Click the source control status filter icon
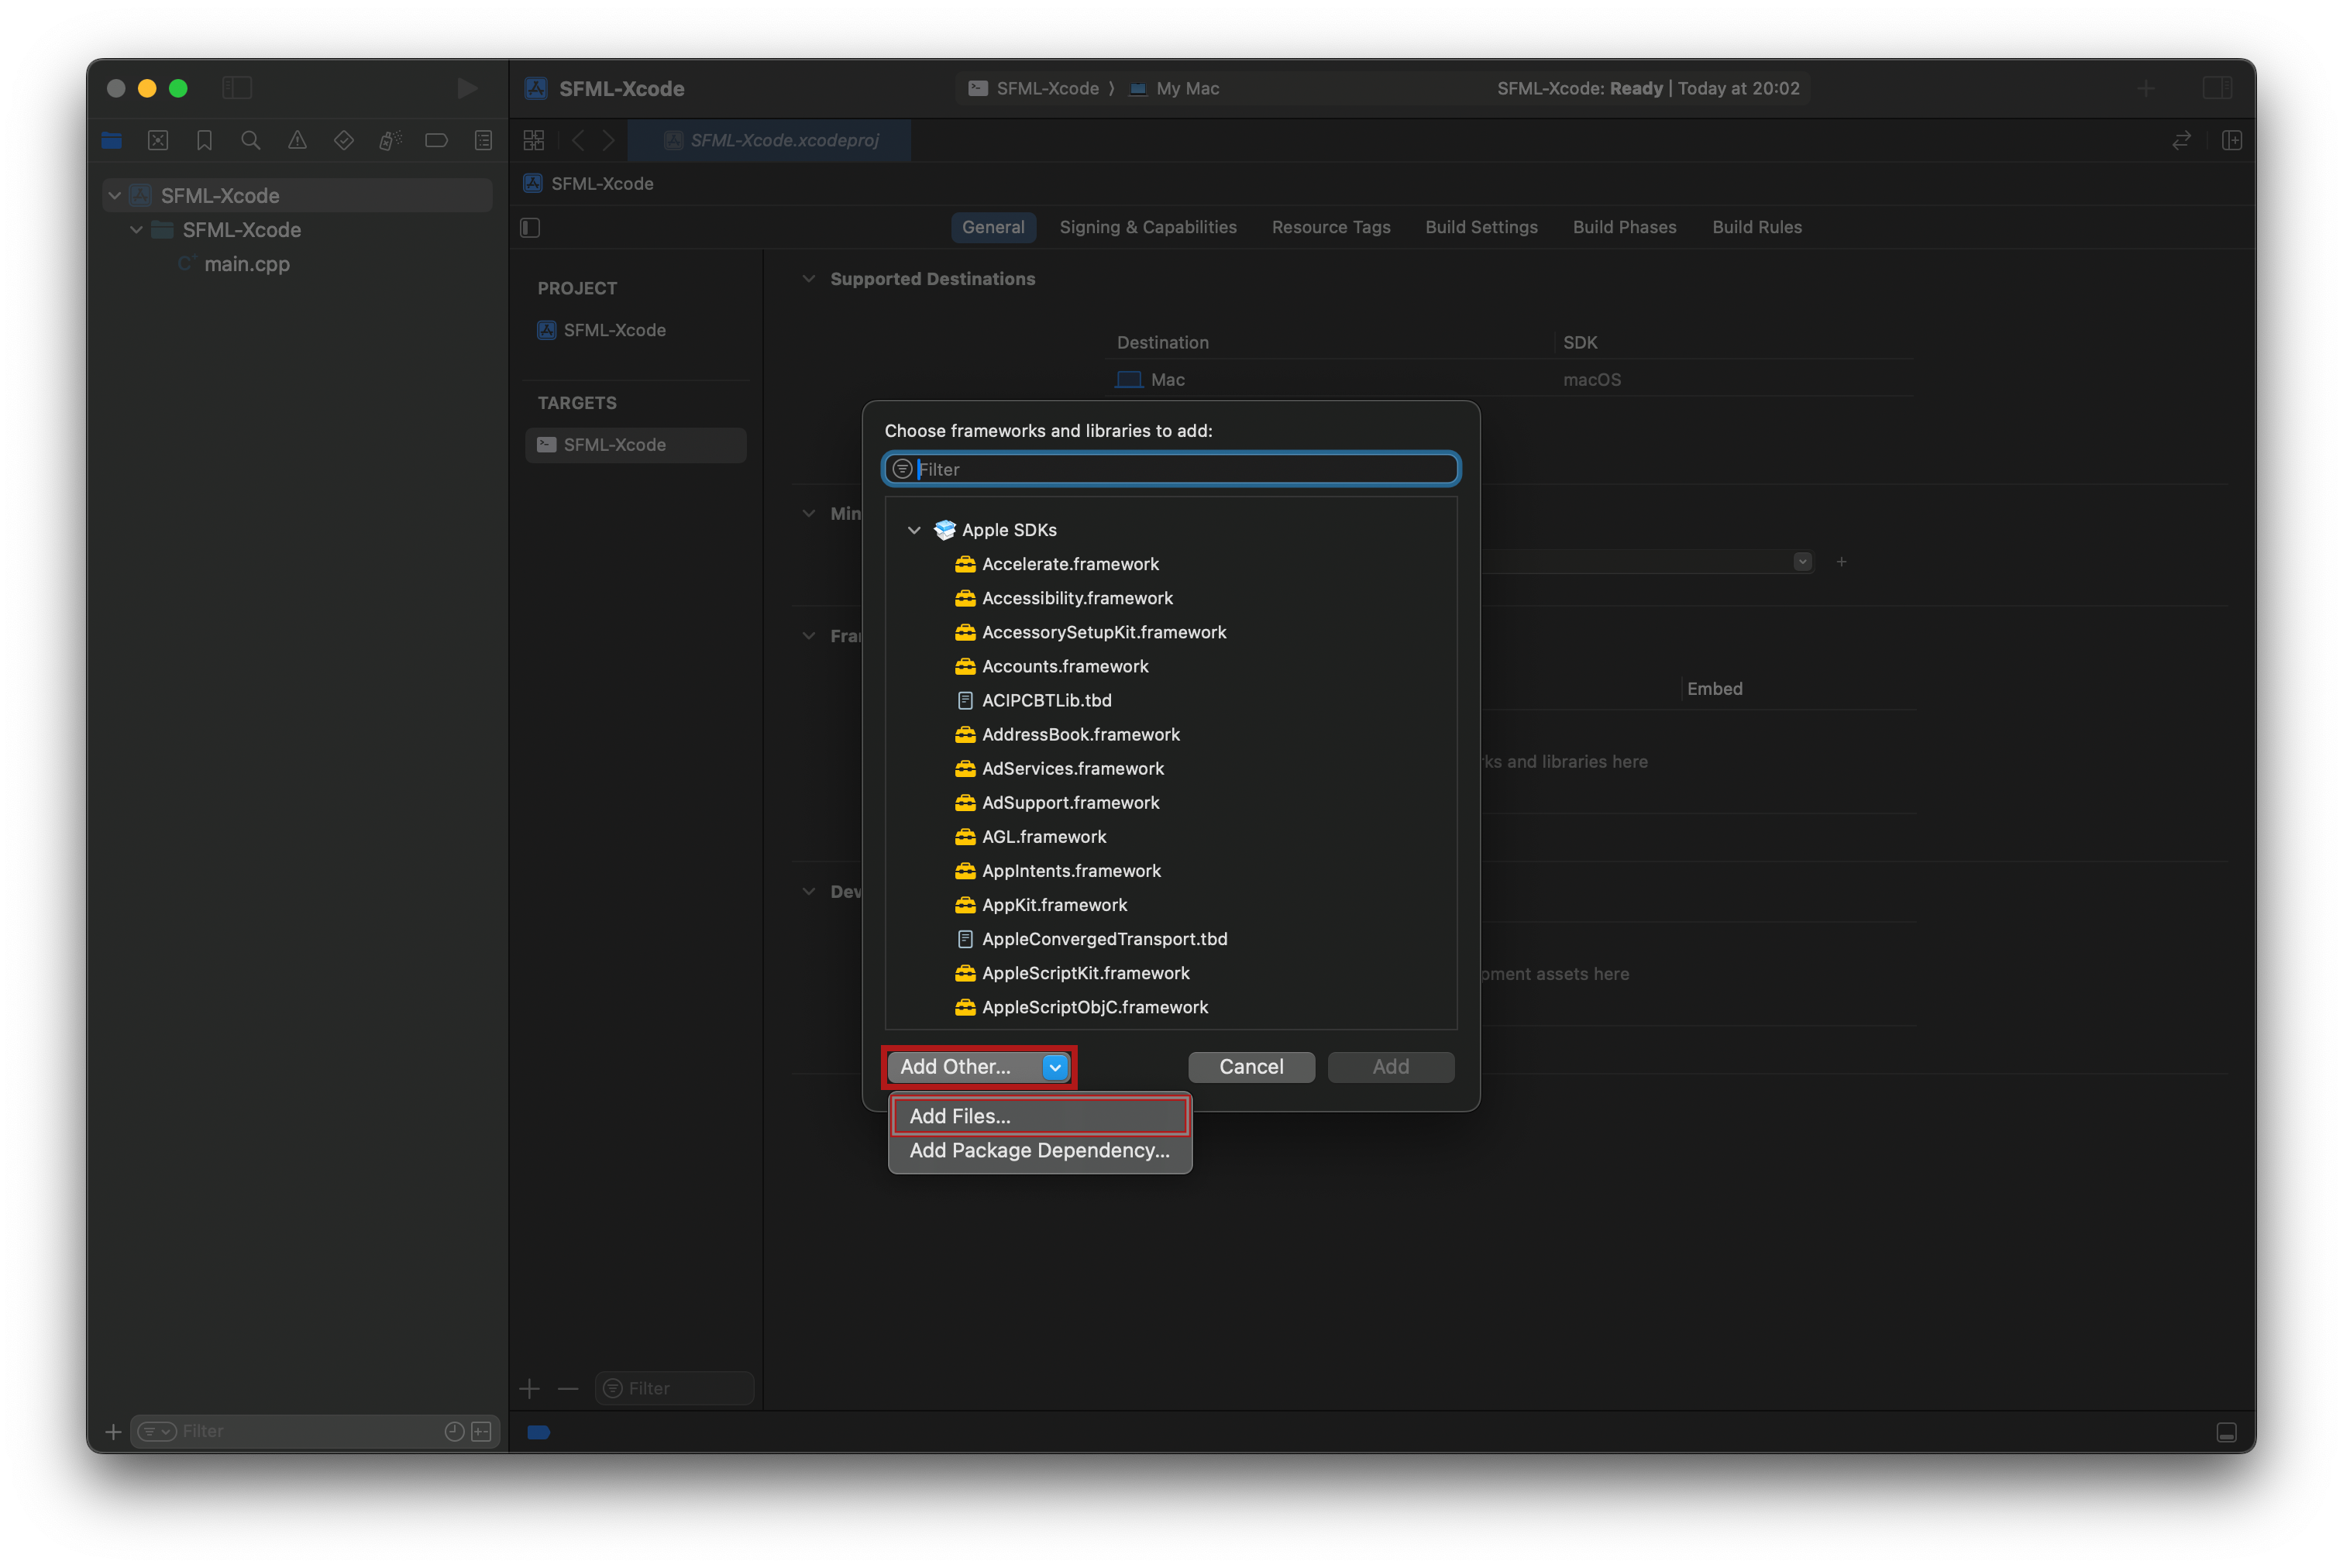 481,1432
